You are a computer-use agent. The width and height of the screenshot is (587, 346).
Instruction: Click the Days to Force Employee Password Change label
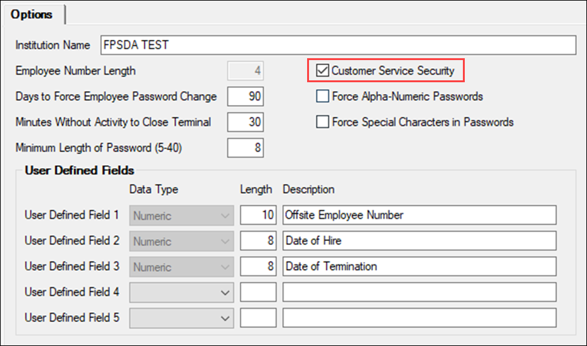tap(116, 97)
